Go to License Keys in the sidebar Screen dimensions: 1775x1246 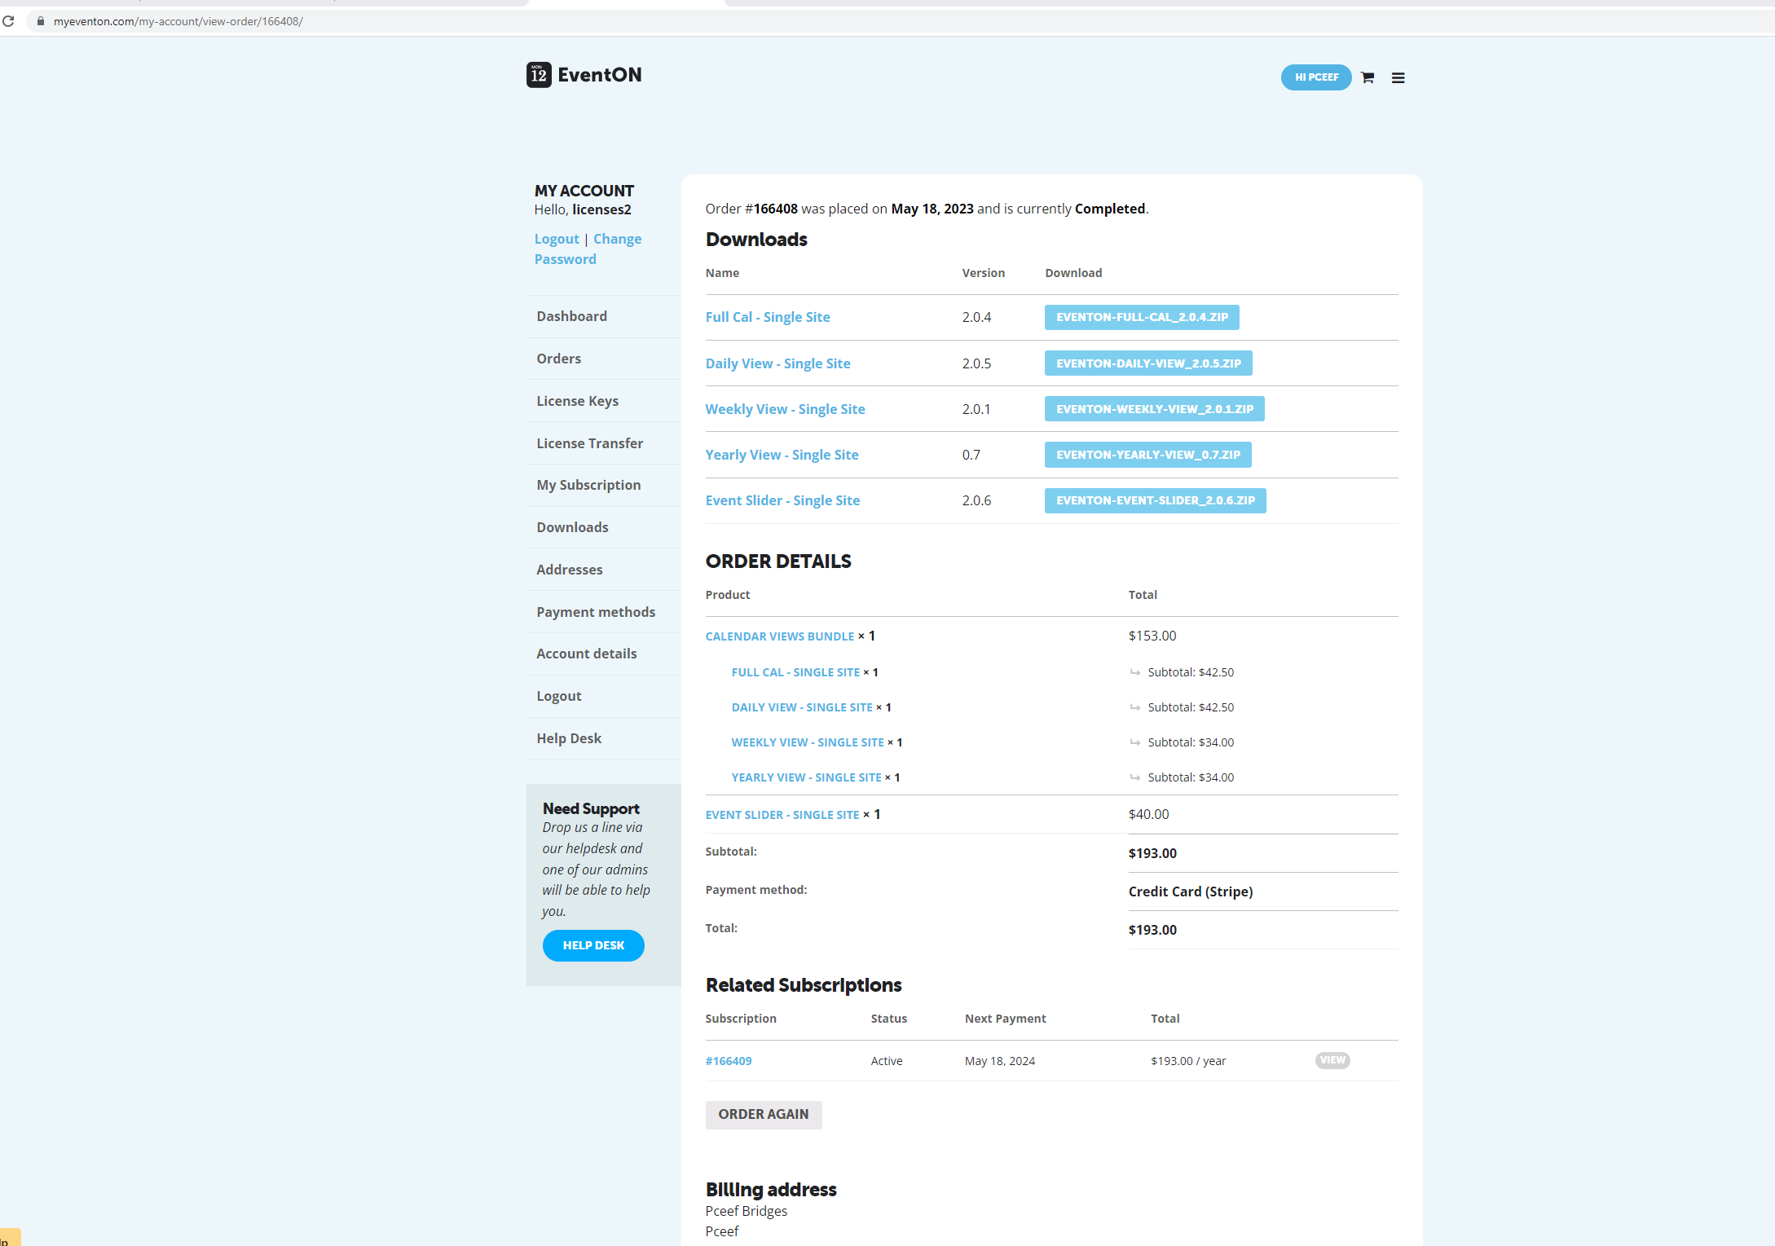point(578,400)
